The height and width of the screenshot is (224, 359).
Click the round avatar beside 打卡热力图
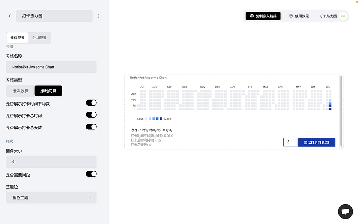point(343,16)
